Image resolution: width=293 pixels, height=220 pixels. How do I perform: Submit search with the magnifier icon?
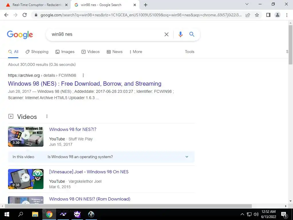[192, 34]
